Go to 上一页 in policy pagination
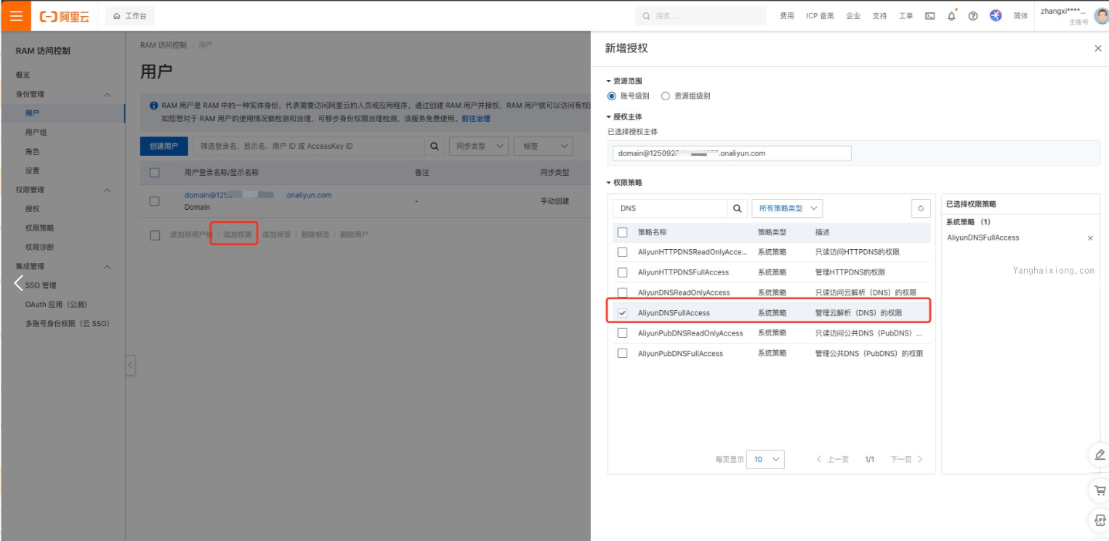This screenshot has height=541, width=1109. 833,460
